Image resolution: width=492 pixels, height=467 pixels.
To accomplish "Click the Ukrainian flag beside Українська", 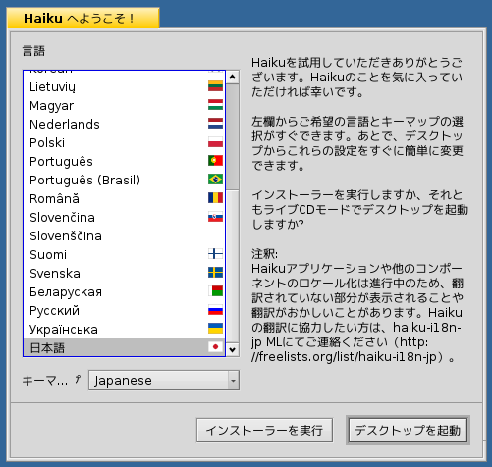I will [215, 329].
